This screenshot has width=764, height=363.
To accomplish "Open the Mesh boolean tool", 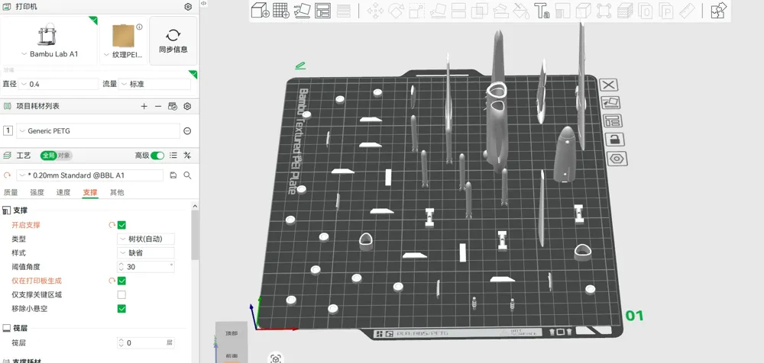I will 480,11.
